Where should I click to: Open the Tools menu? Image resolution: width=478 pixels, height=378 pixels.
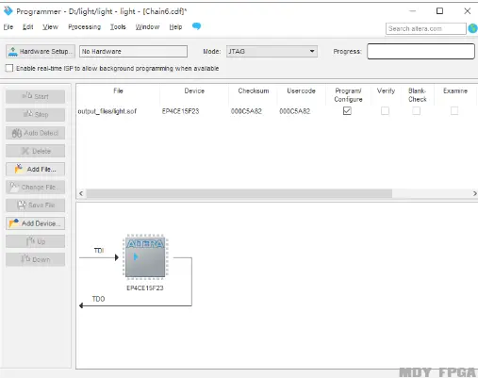coord(118,27)
